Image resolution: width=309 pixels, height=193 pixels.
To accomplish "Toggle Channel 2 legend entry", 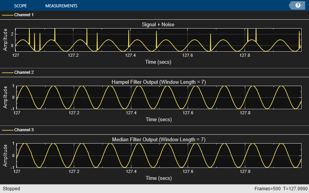I will coord(24,73).
